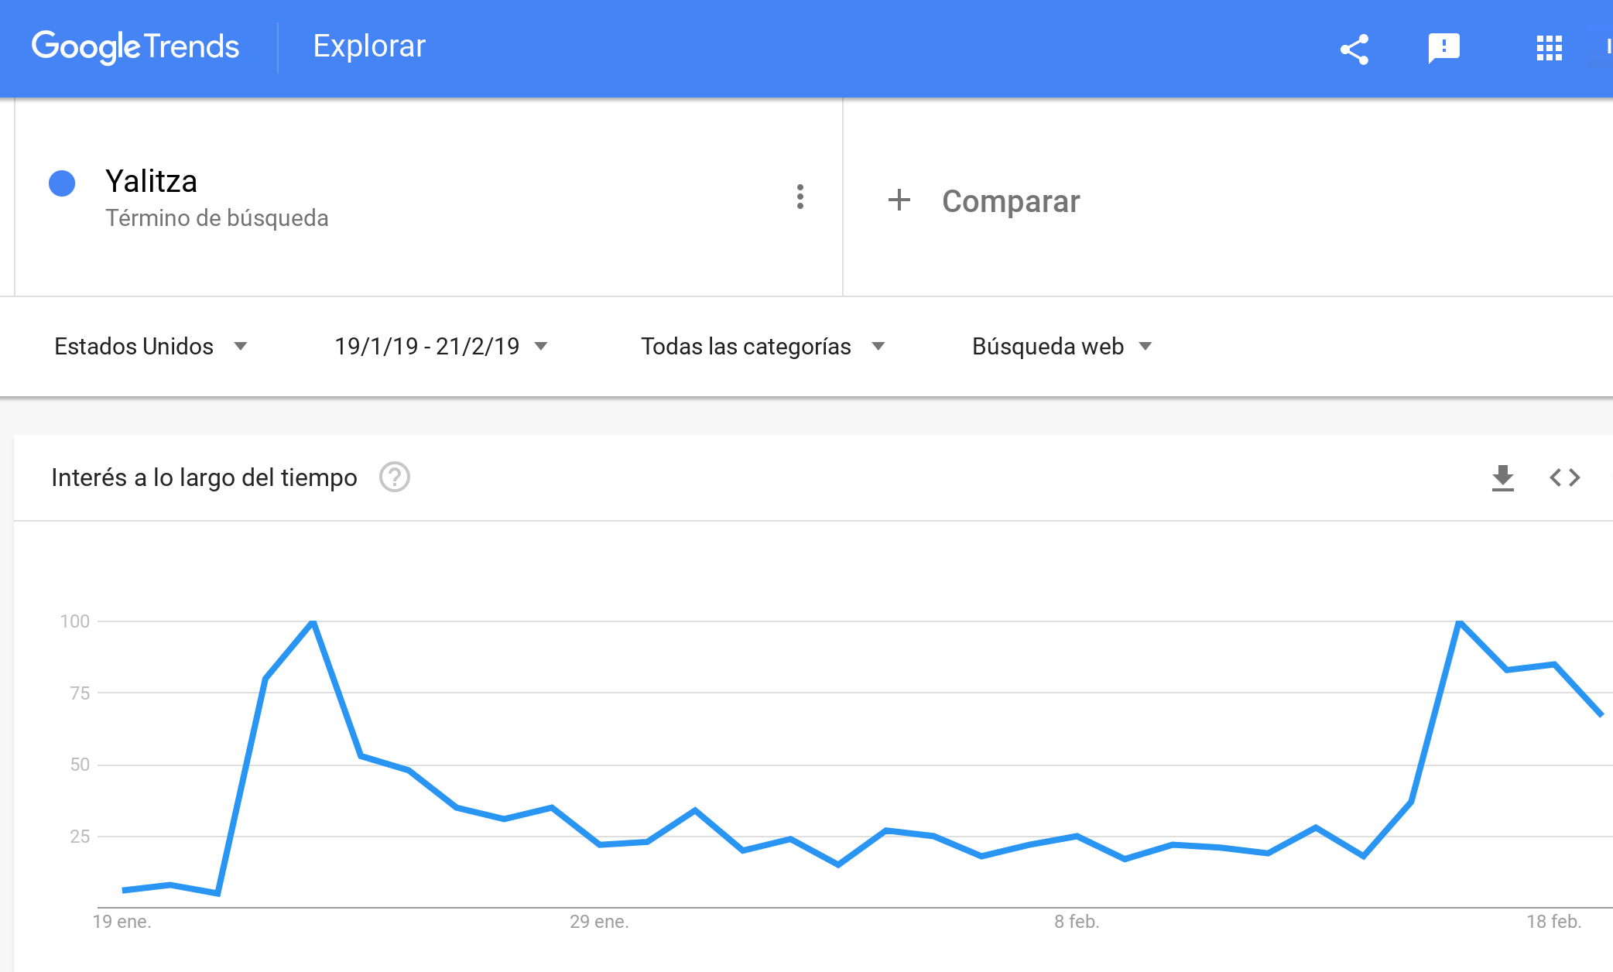Open the Explorar section
This screenshot has height=972, width=1613.
click(369, 46)
